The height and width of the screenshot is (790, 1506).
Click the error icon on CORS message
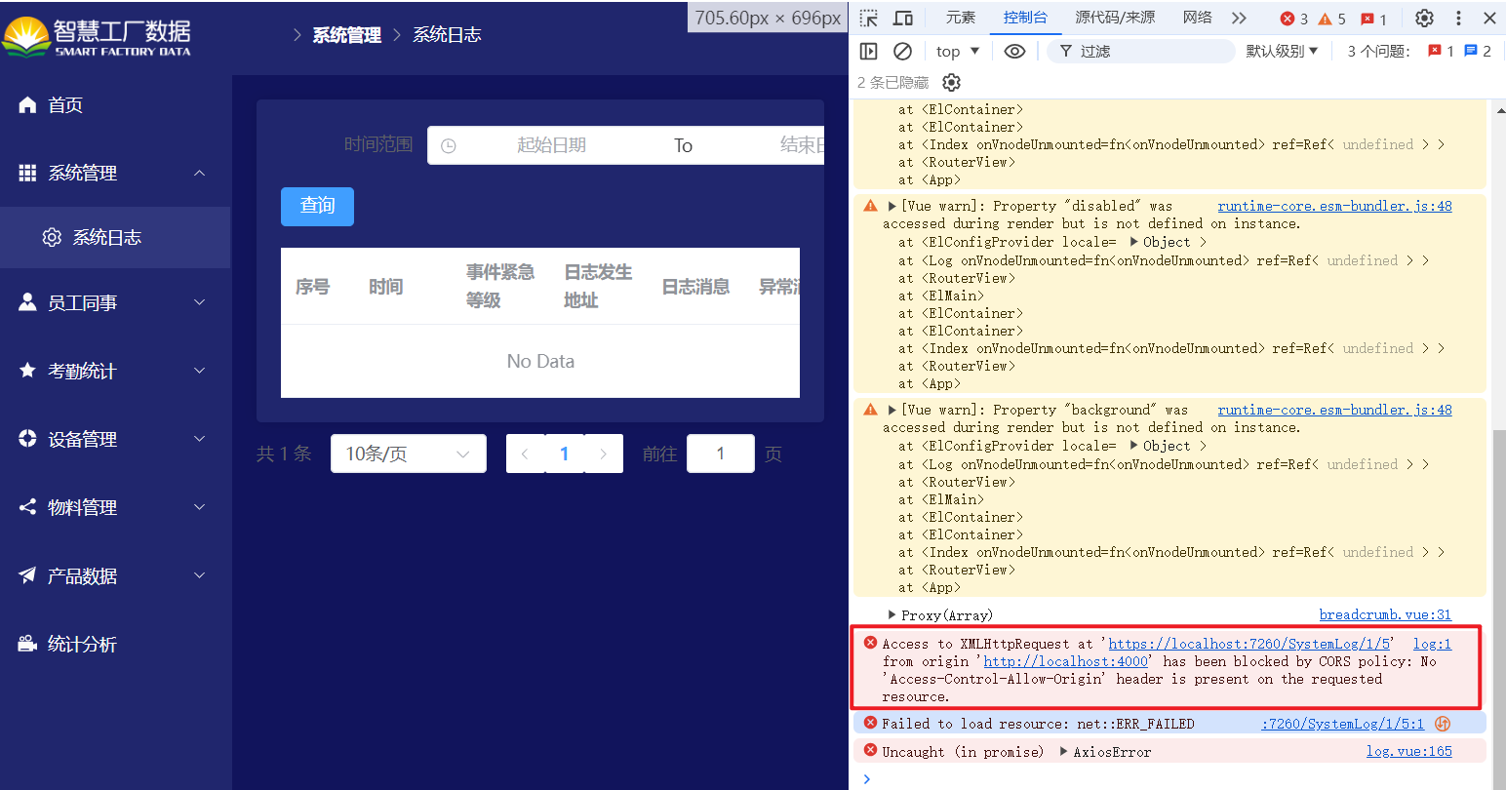870,643
